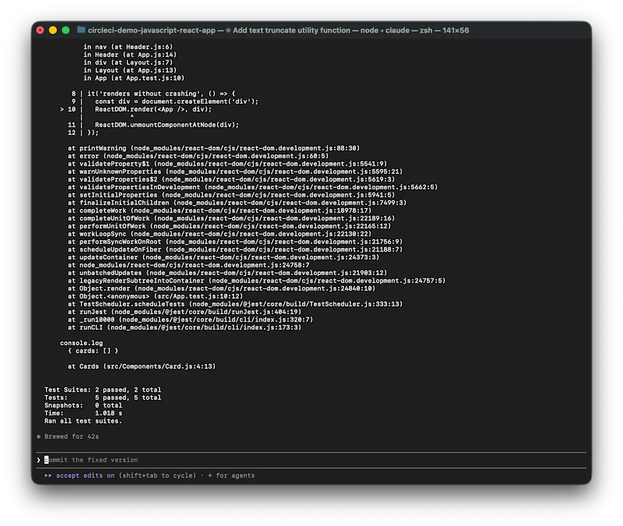Click the 'at finalizeInitialChildren' stack line
623x526 pixels.
click(237, 202)
